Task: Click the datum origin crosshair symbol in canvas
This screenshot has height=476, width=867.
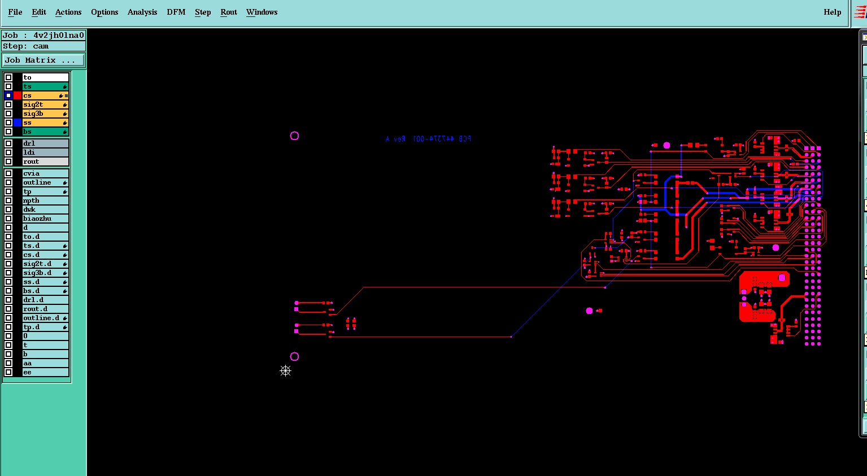Action: click(285, 370)
